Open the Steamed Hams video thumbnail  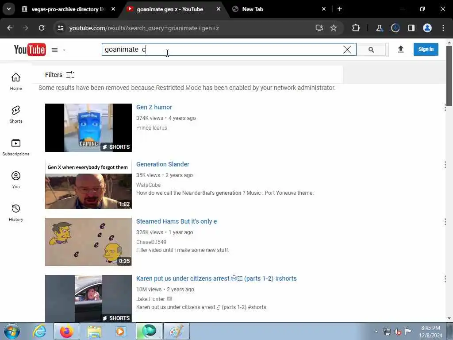(88, 242)
